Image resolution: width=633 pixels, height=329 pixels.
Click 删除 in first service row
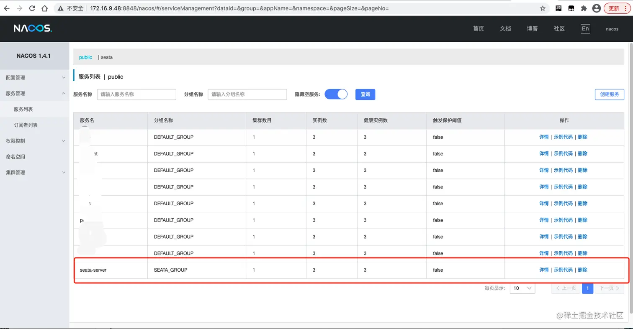coord(582,137)
